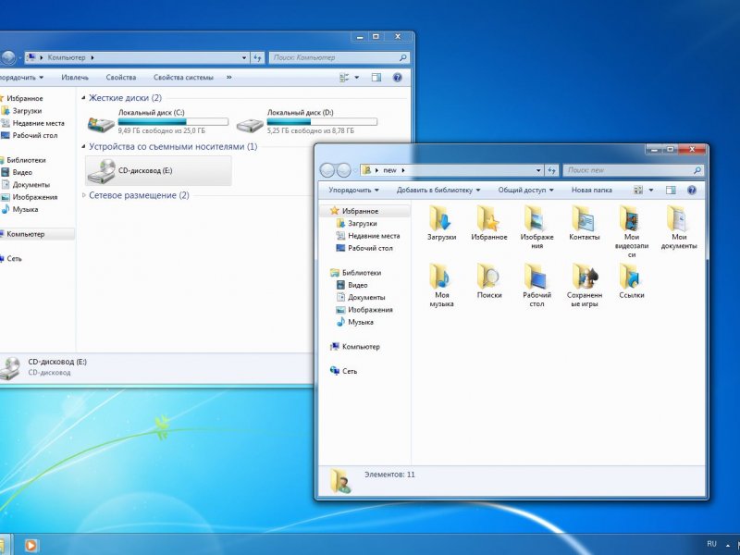Screen dimensions: 740x555
Task: Click back arrow in new window
Action: pos(327,170)
